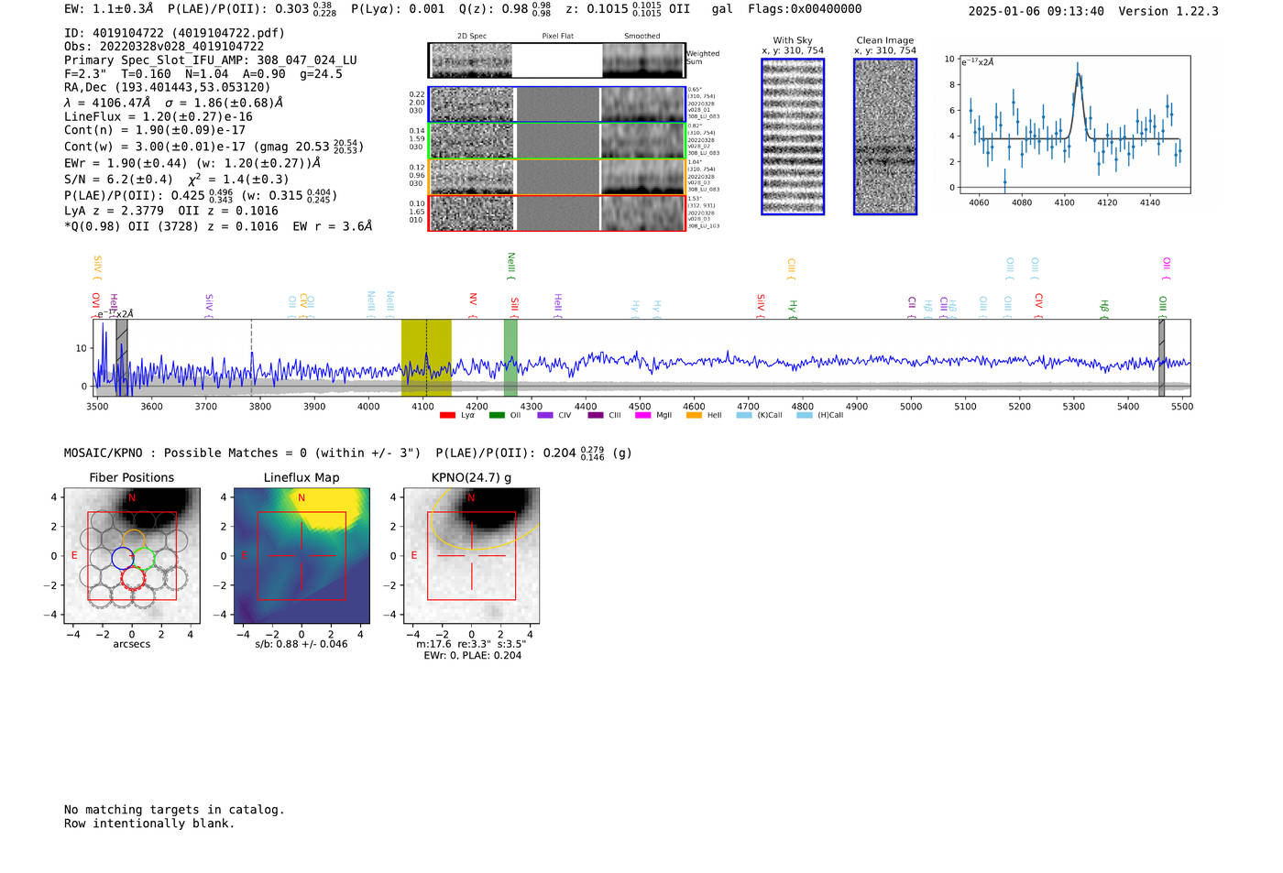Click the 'Pixel Flat' column header

tap(557, 37)
